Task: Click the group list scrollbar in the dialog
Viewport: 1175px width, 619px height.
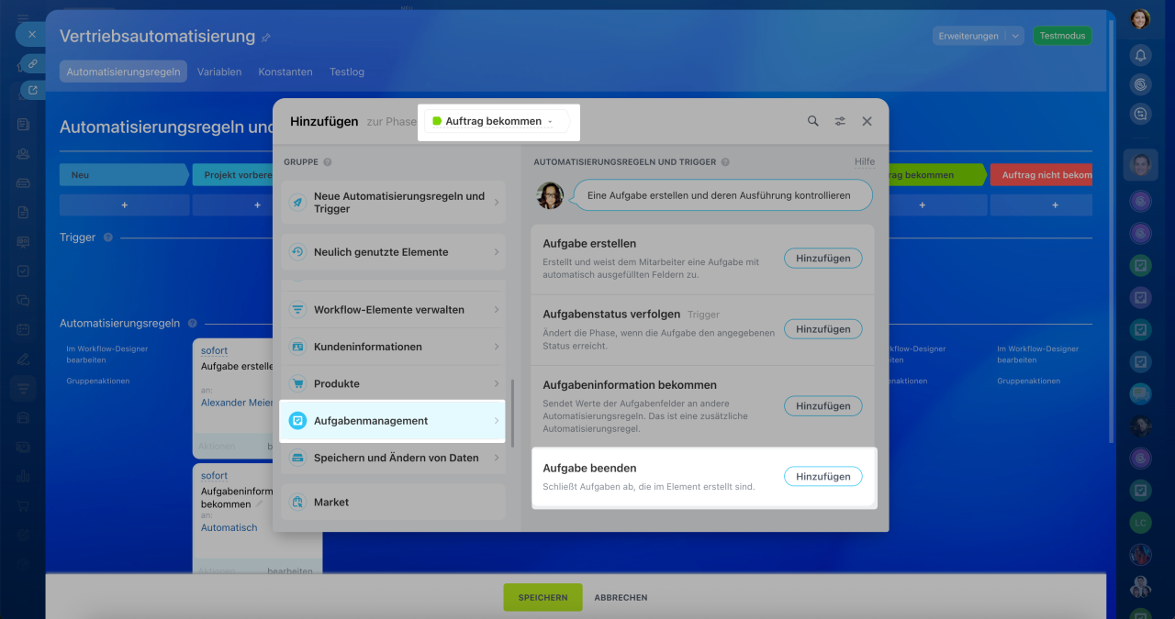Action: point(512,413)
